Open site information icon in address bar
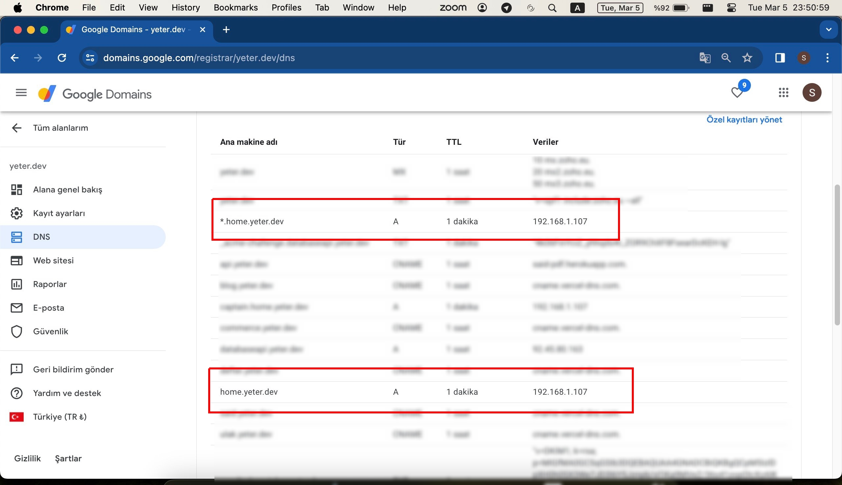This screenshot has height=485, width=842. tap(90, 58)
